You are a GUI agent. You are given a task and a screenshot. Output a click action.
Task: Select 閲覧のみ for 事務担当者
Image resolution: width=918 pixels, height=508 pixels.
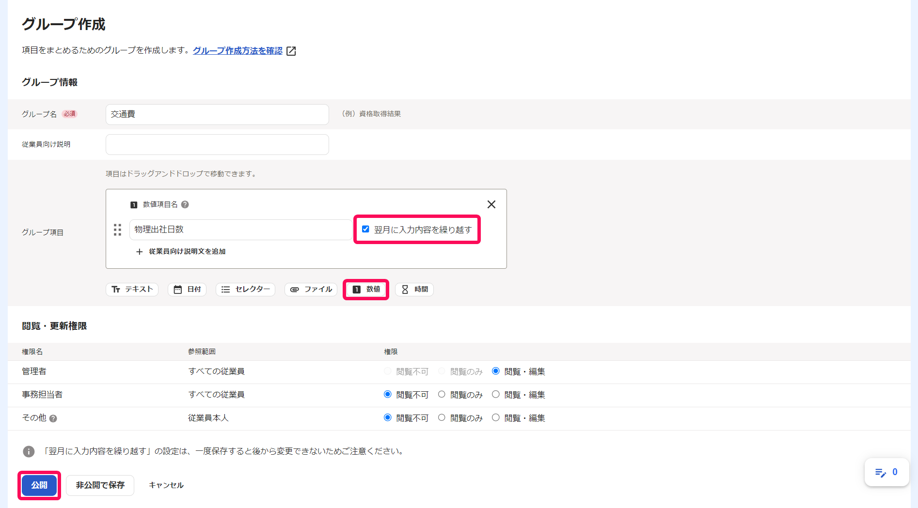click(442, 394)
